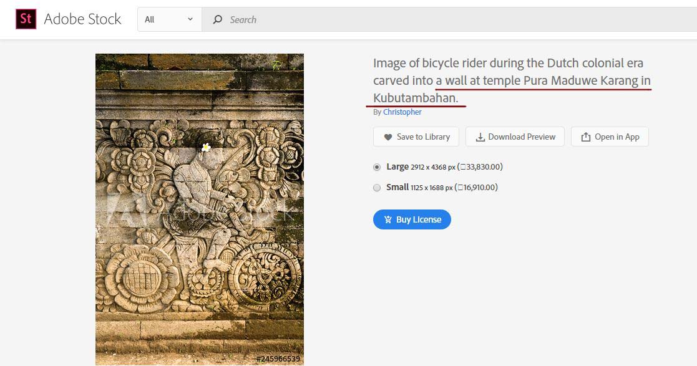Click the share icon on Open in App
The width and height of the screenshot is (697, 366).
click(x=585, y=137)
